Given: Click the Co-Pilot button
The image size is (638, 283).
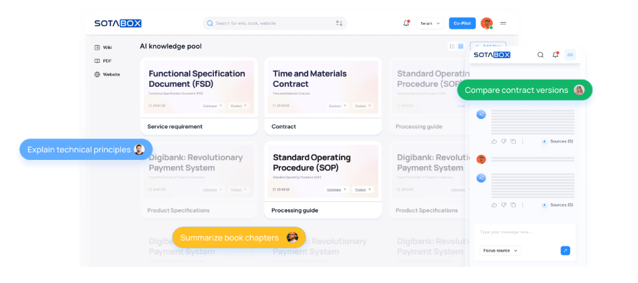Looking at the screenshot, I should point(462,24).
